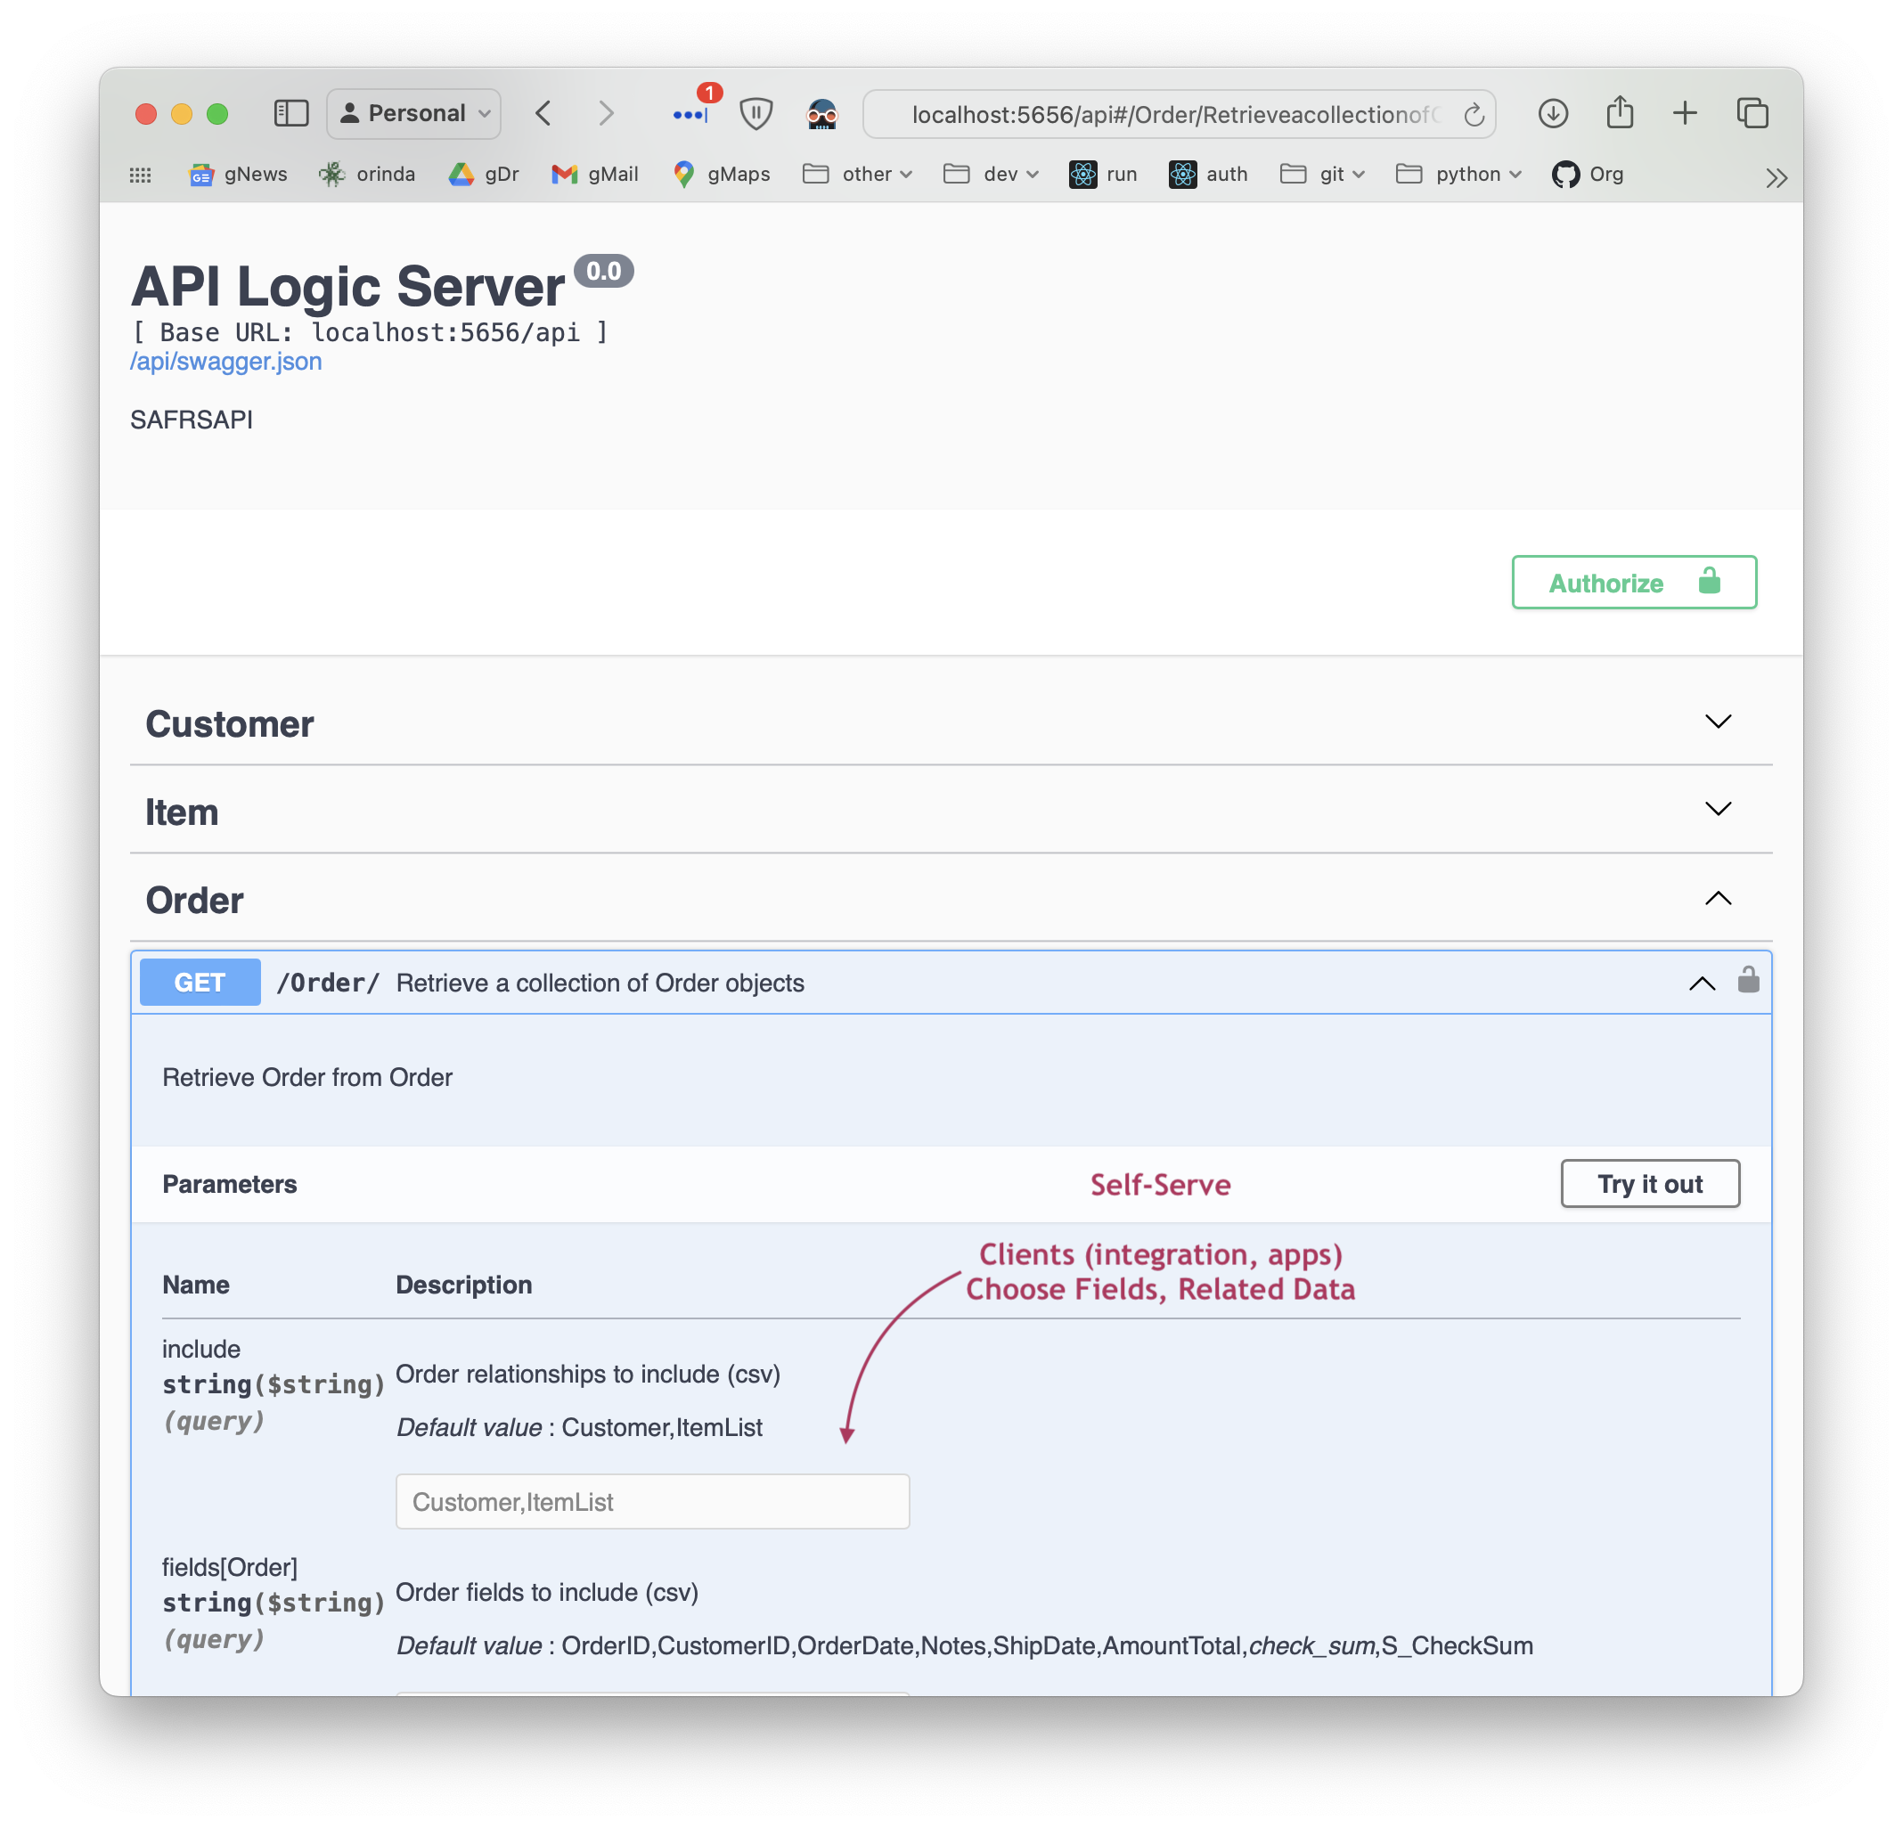Viewport: 1903px width, 1828px height.
Task: Open the /api/swagger.json link
Action: (226, 361)
